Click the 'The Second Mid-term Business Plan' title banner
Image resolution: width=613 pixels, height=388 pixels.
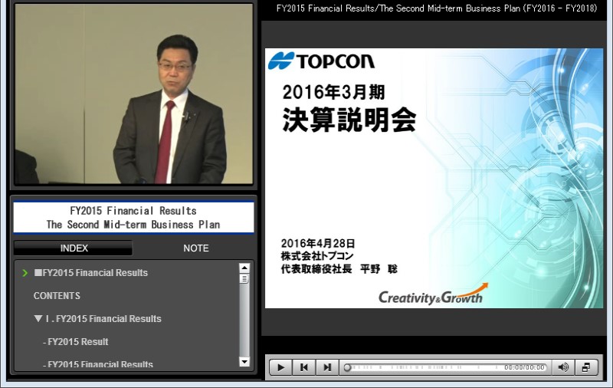[x=133, y=218]
